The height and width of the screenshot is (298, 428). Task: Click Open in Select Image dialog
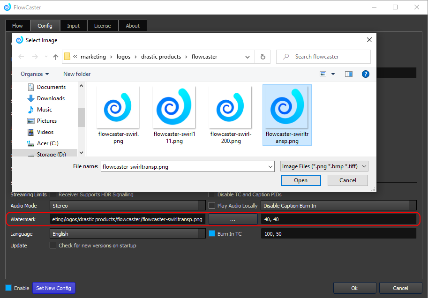(x=301, y=180)
